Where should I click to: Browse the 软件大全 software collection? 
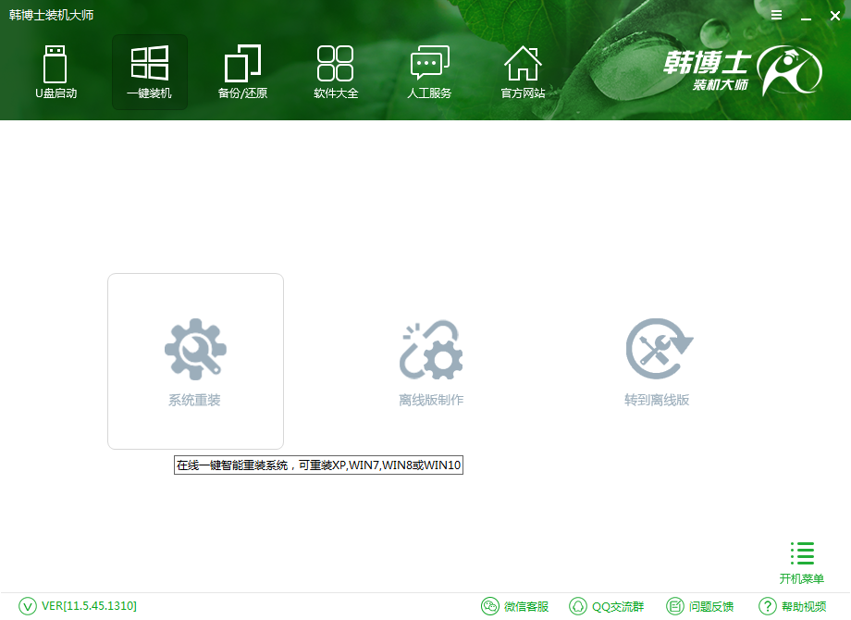point(336,72)
